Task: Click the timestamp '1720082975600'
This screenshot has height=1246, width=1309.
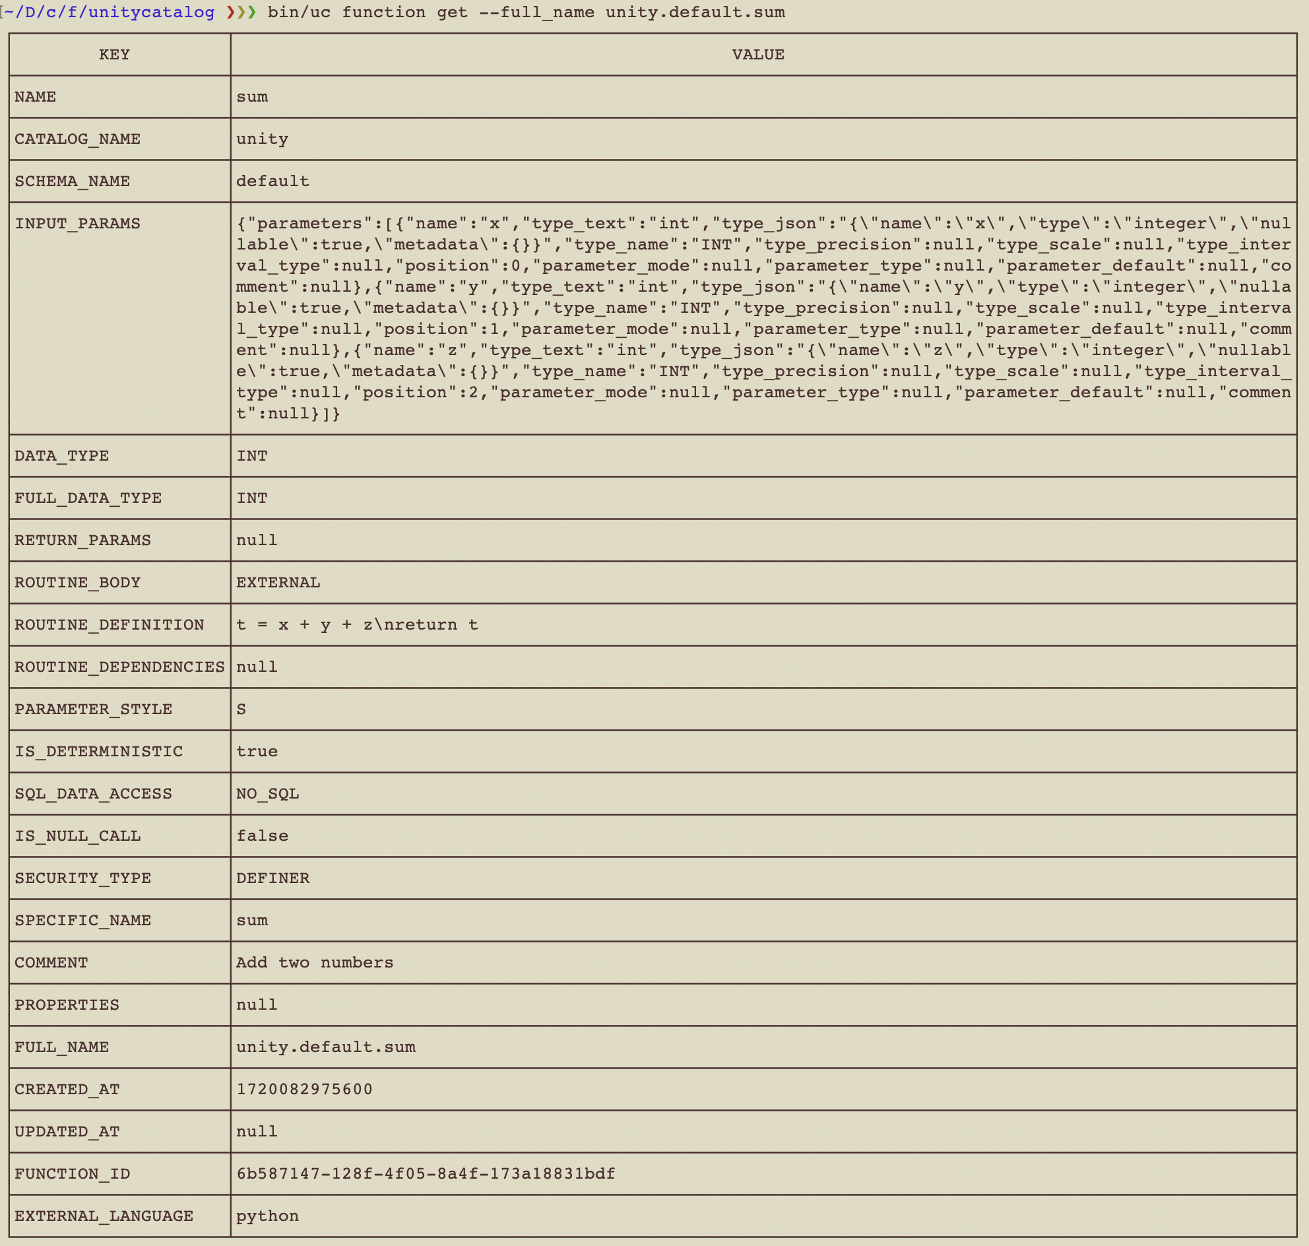Action: click(305, 1089)
